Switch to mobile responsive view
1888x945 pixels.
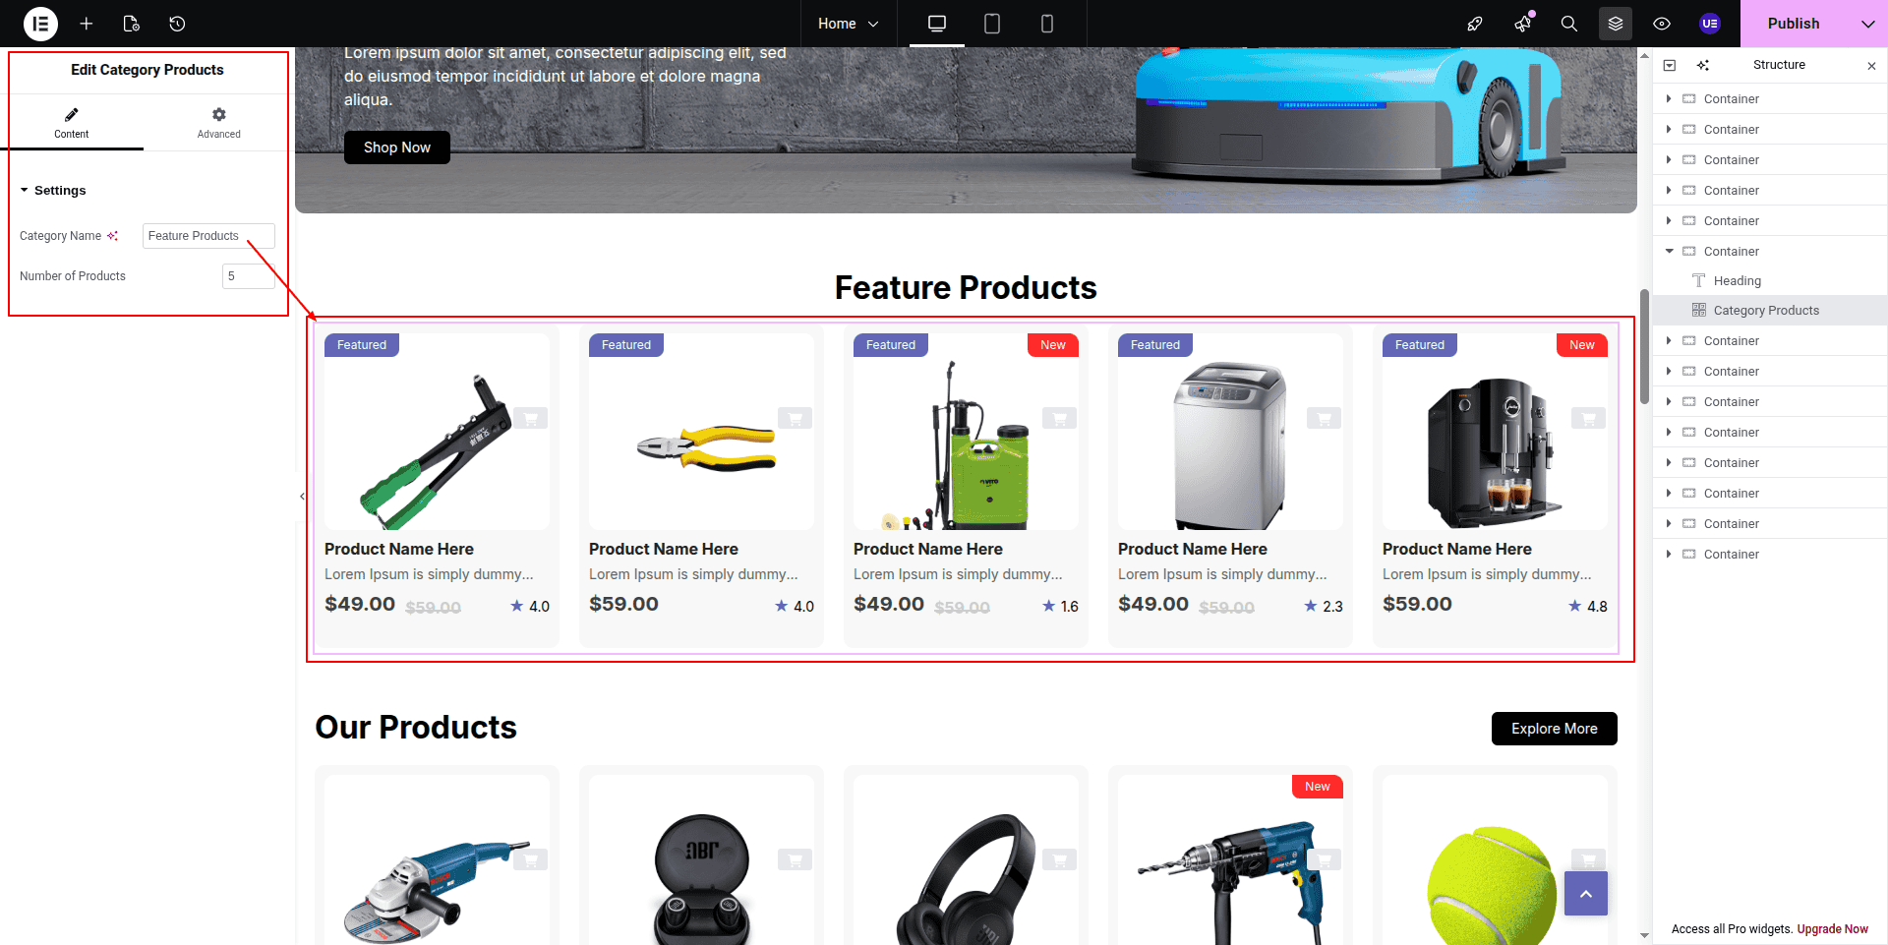[1047, 24]
